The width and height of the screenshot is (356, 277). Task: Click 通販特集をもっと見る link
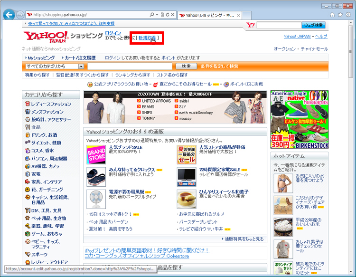[244, 239]
